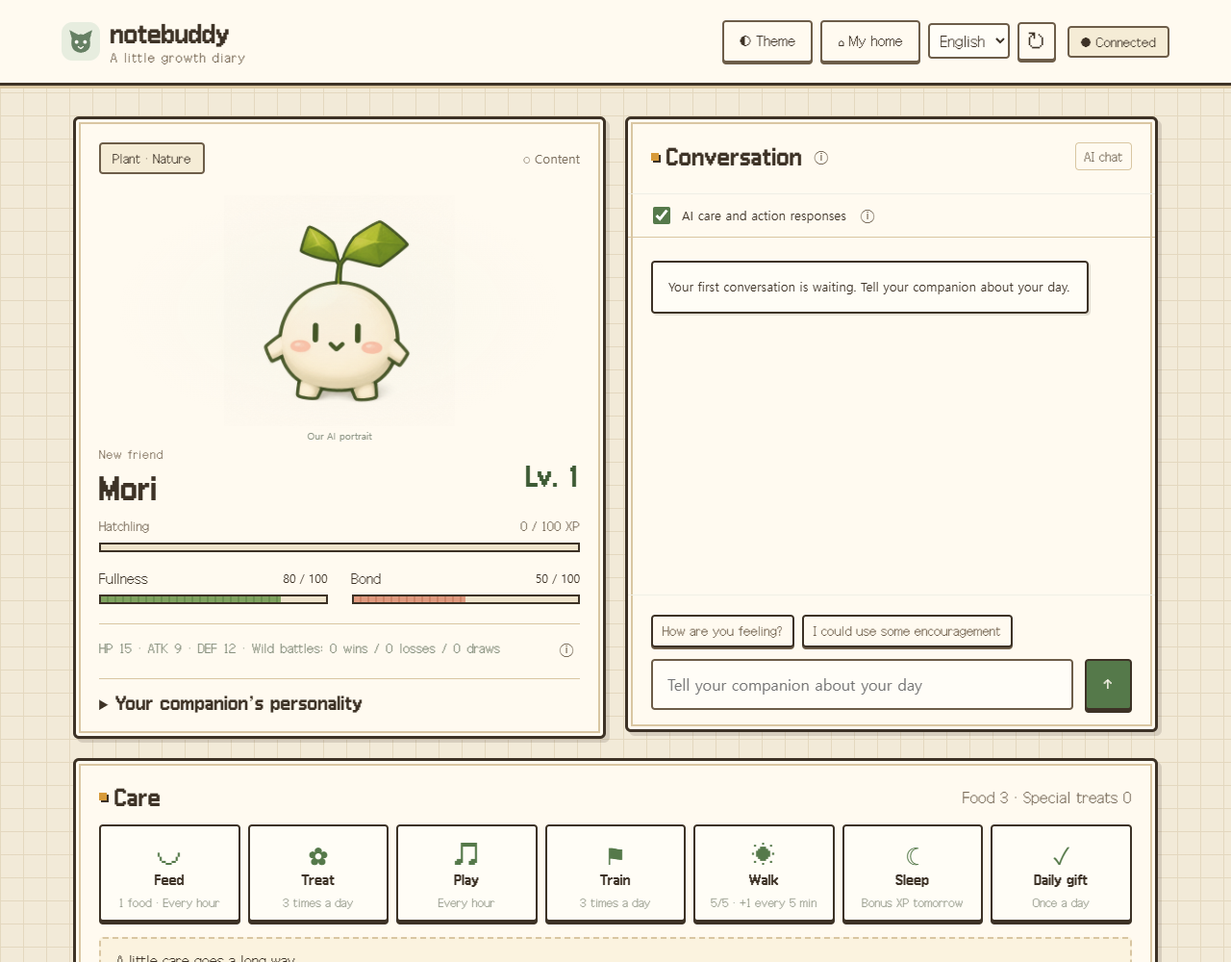Screen dimensions: 1231x962
Task: Go to My home
Action: tap(870, 41)
